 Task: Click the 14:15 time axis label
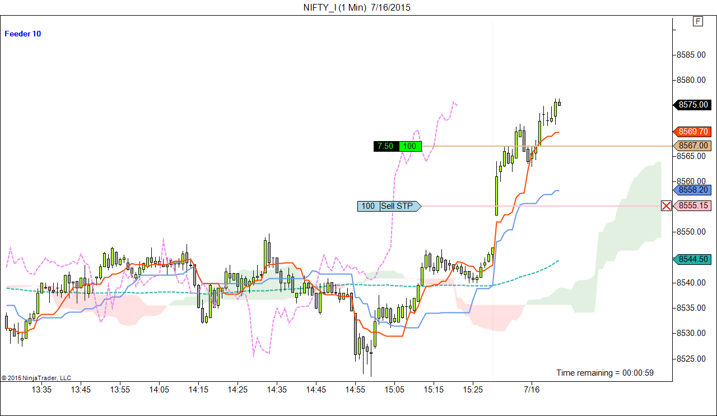[198, 389]
